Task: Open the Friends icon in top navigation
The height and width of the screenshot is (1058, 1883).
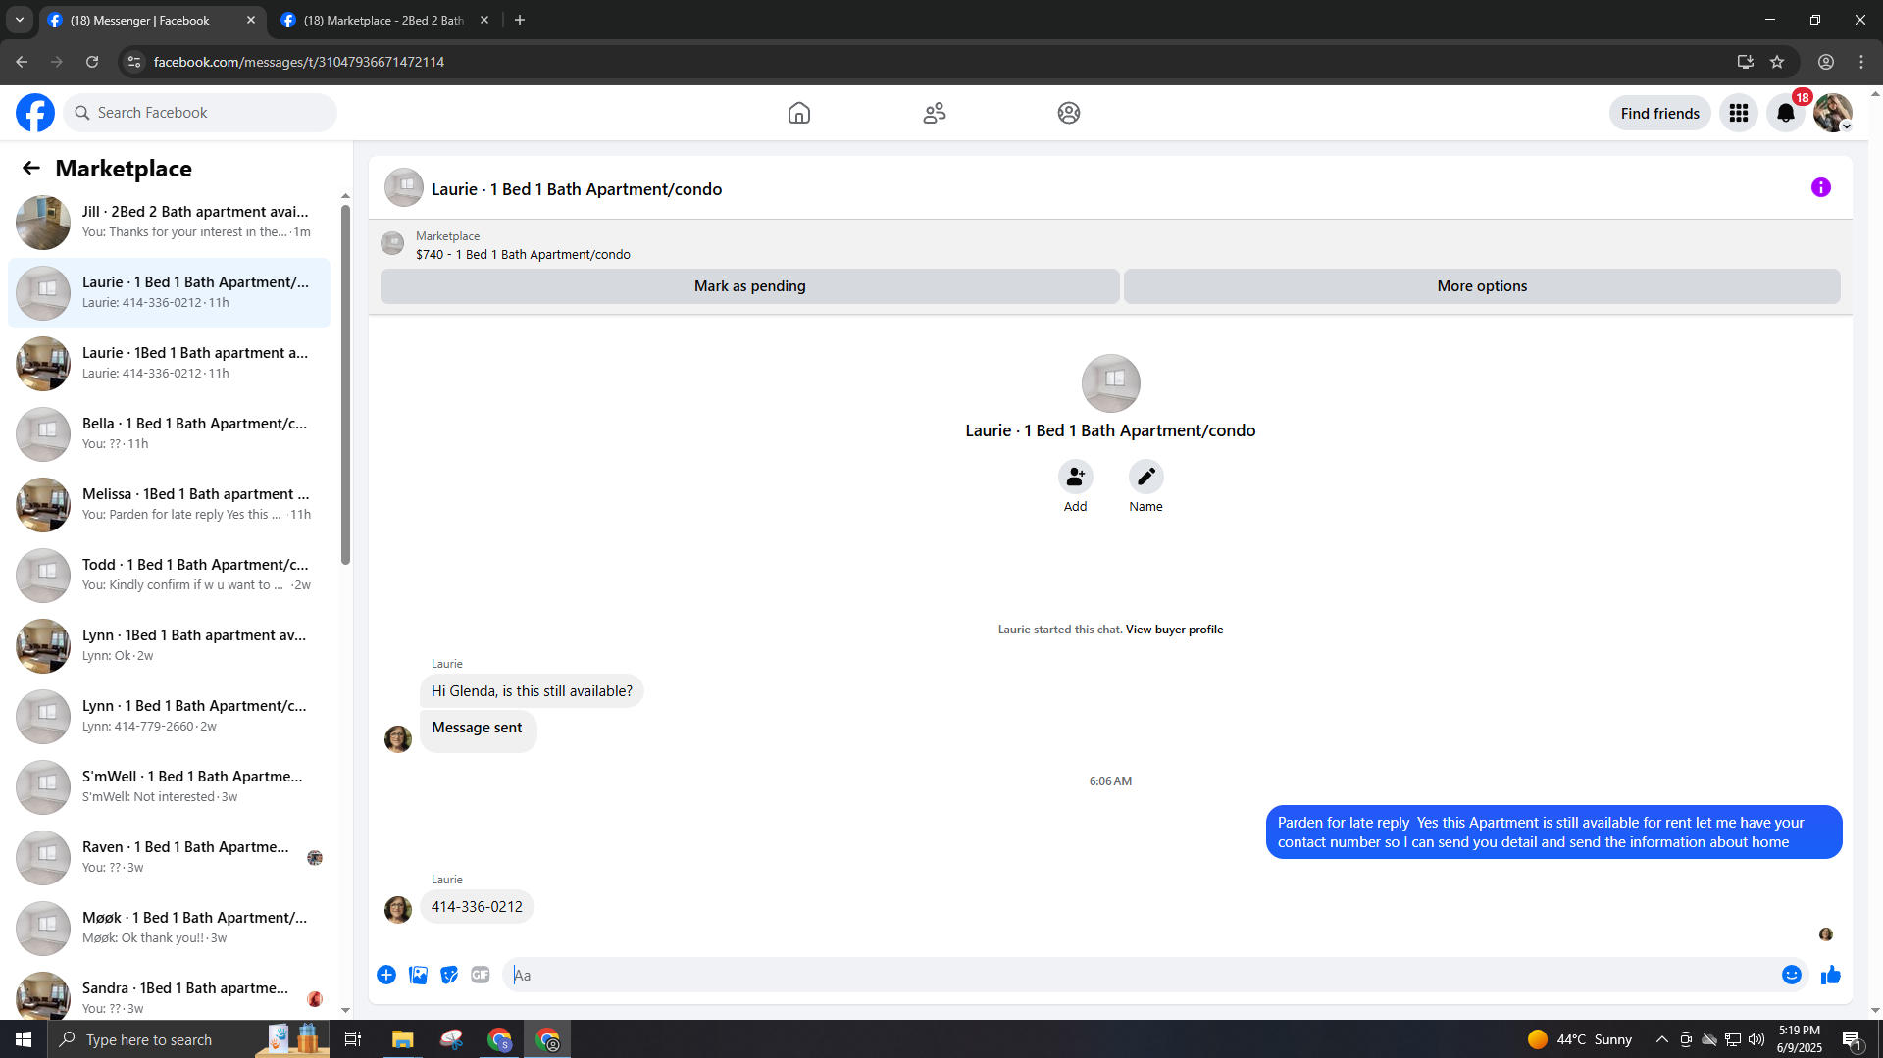Action: 935,113
